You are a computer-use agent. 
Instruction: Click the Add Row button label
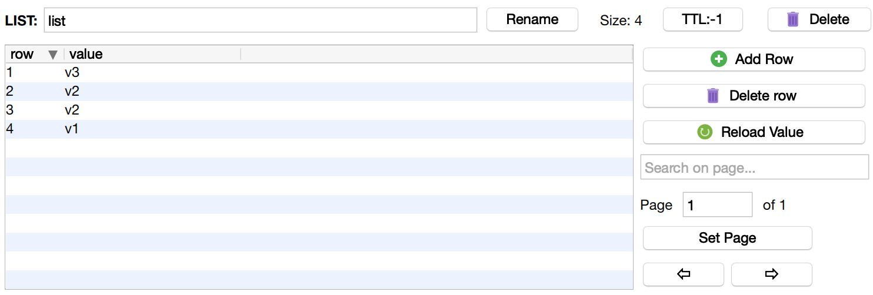pos(764,59)
